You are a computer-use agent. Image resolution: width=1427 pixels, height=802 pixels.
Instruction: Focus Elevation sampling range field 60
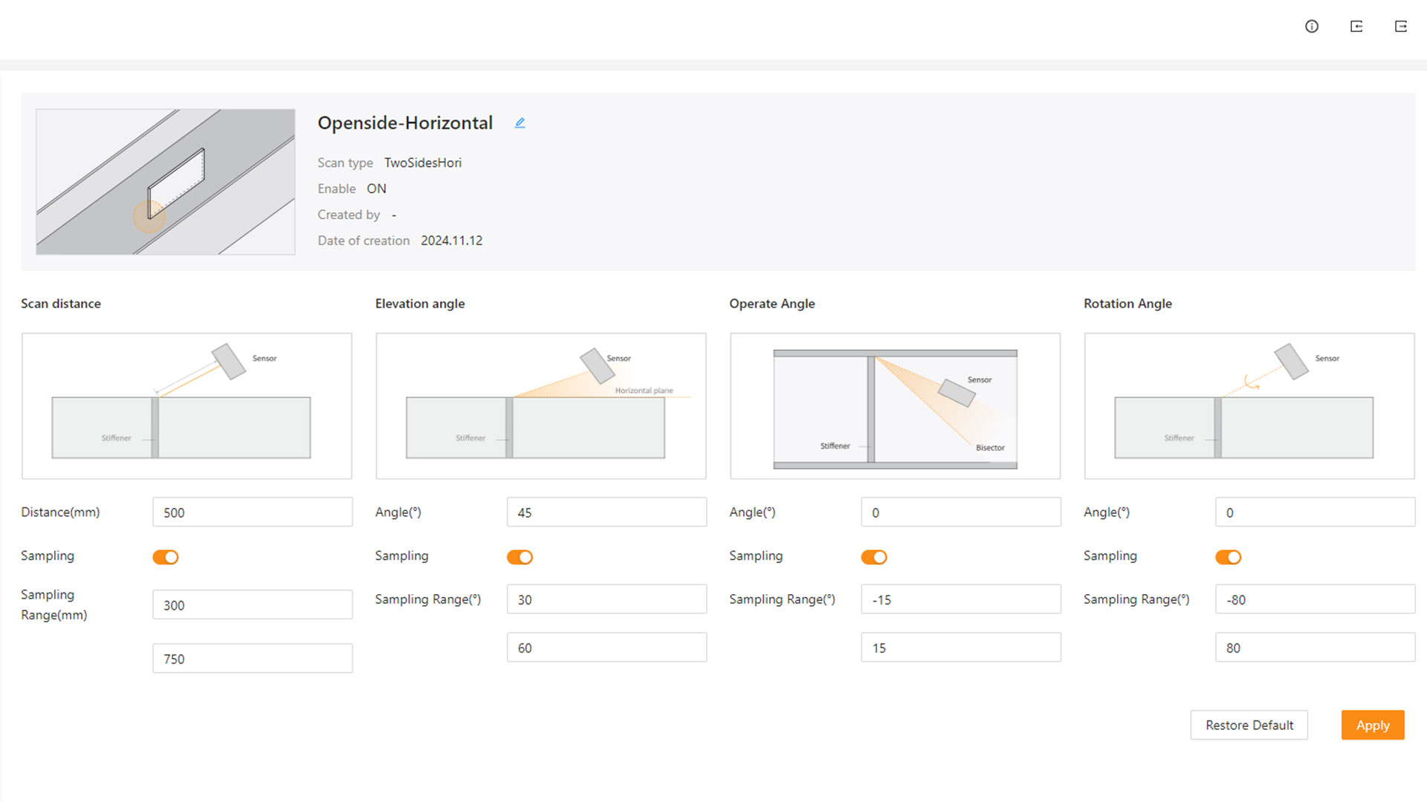[606, 648]
